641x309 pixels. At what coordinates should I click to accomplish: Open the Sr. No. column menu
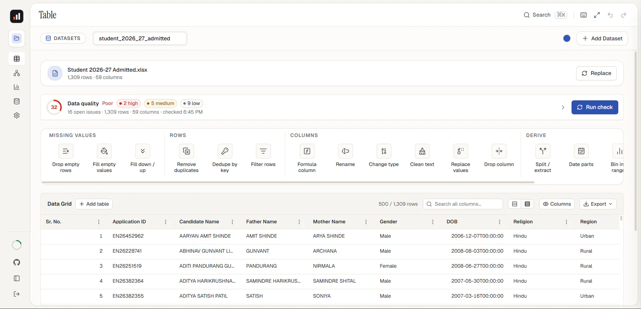[99, 222]
